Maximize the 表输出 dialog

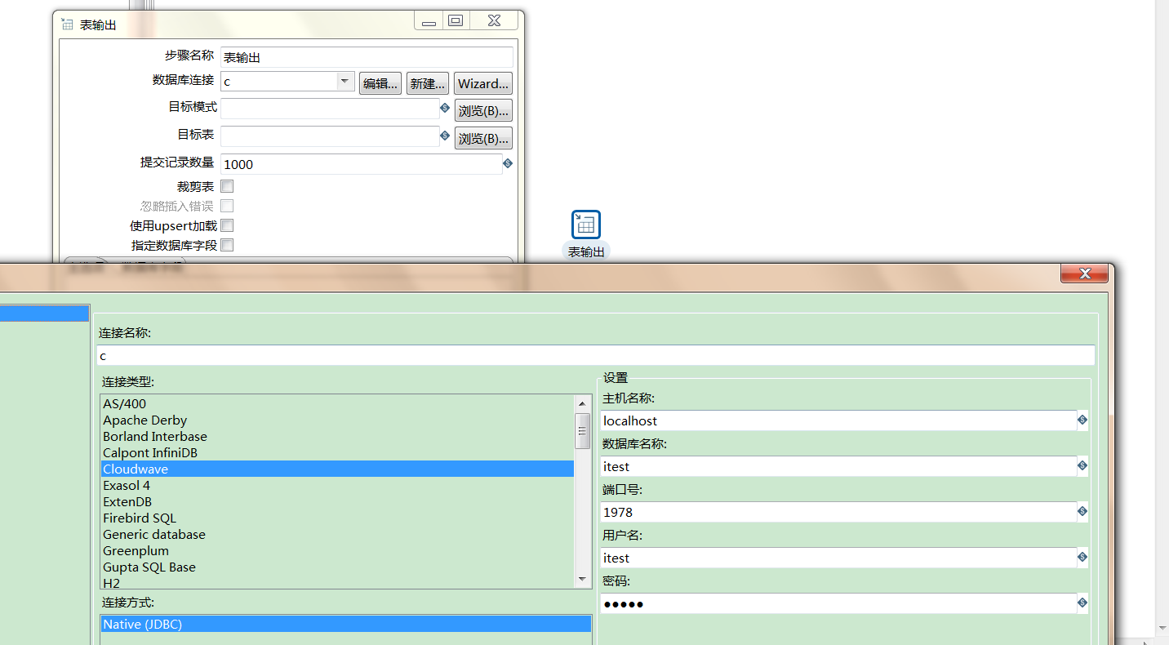click(x=456, y=21)
